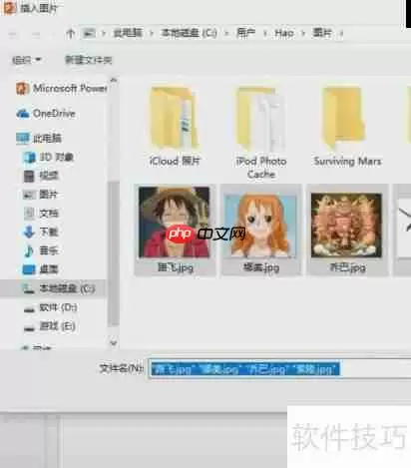Click Hap in the address breadcrumb
The width and height of the screenshot is (411, 468).
(x=284, y=33)
